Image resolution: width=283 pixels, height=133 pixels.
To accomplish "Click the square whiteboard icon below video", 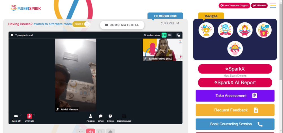I will click(100, 132).
